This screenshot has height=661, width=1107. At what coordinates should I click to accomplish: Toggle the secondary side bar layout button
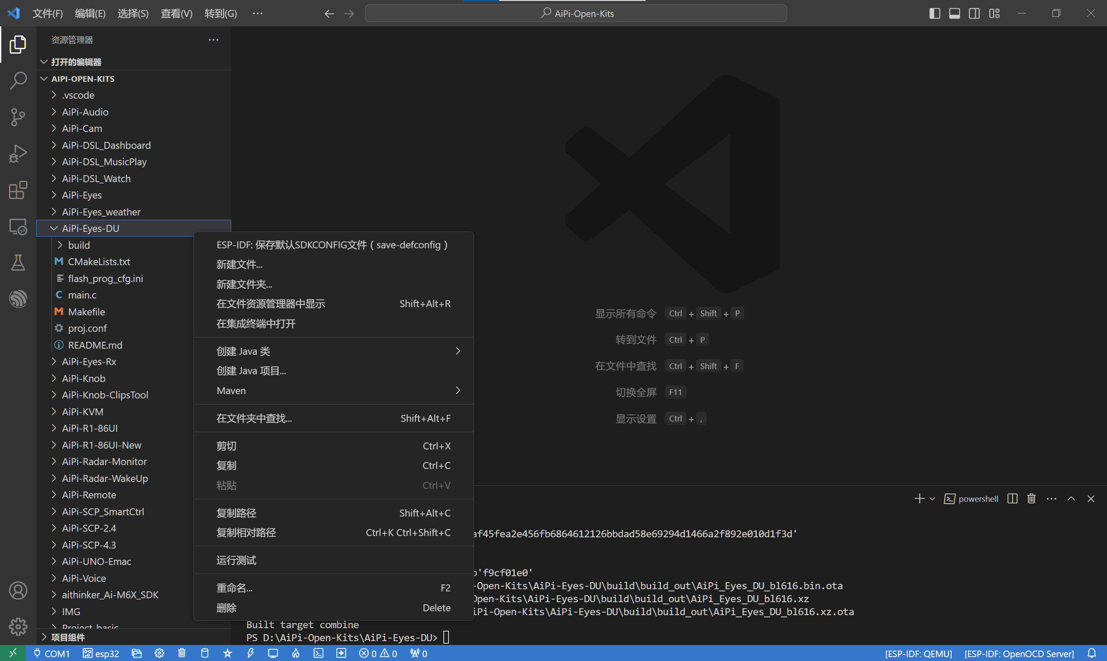pos(974,13)
